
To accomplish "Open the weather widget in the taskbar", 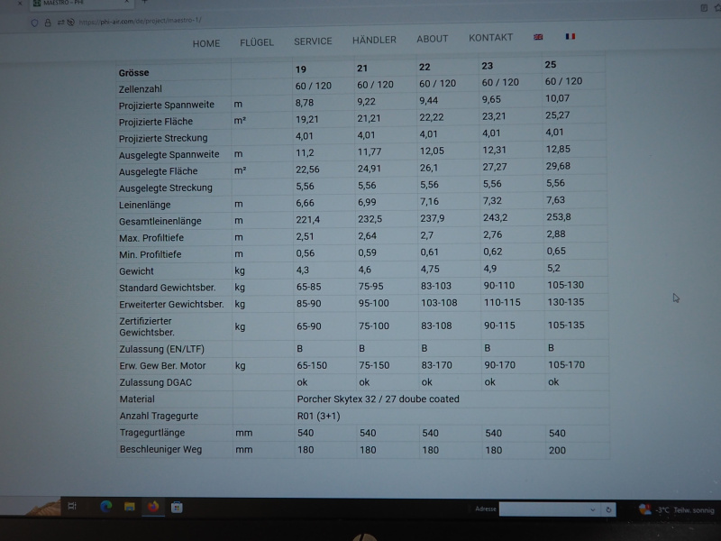I will [x=677, y=509].
